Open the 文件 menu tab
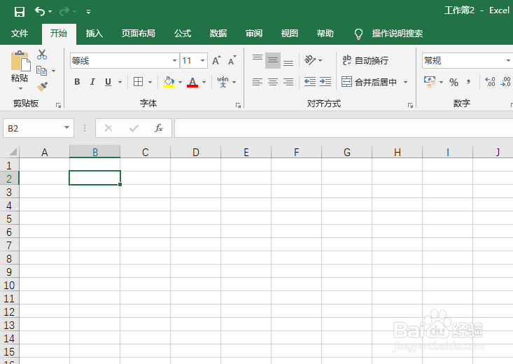Image resolution: width=513 pixels, height=364 pixels. click(x=20, y=34)
